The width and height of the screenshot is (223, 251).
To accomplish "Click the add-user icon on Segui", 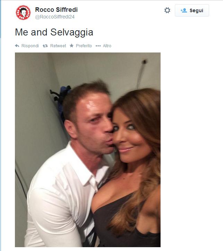I will pos(184,10).
